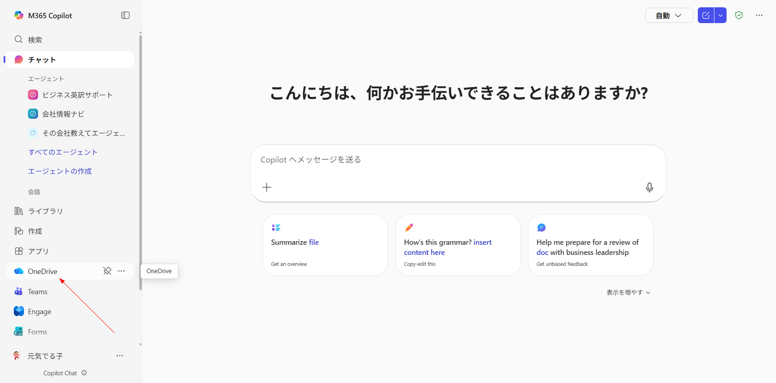Select ライブラリ in the sidebar
The height and width of the screenshot is (383, 776).
45,211
